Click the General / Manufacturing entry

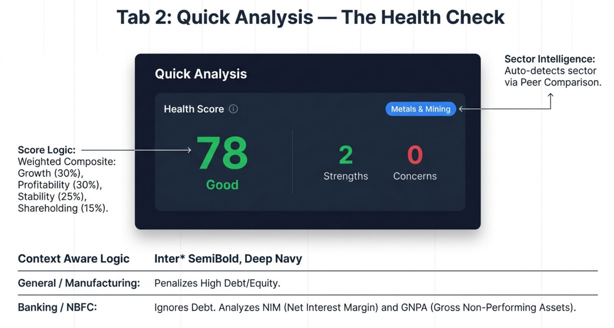coord(79,283)
